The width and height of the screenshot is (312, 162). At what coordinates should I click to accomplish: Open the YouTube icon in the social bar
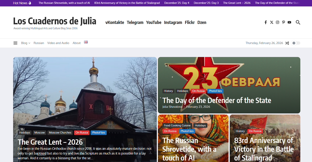pos(289,22)
